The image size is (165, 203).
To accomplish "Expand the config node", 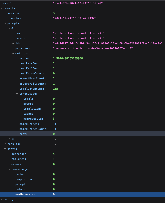I will (x=1, y=199).
